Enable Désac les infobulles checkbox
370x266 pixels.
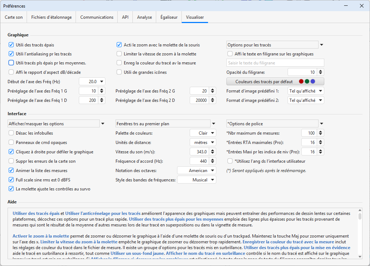[x=11, y=133]
